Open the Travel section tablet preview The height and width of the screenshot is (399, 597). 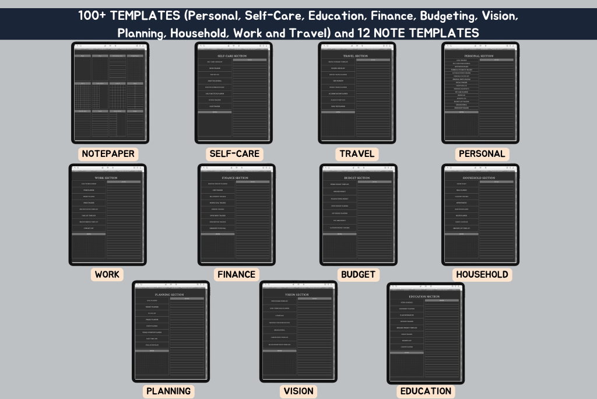click(x=357, y=93)
